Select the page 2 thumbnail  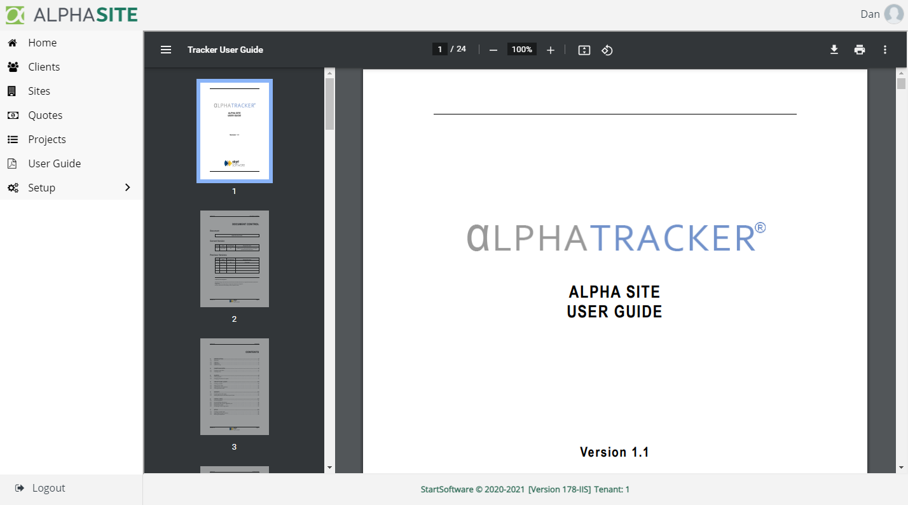[234, 258]
